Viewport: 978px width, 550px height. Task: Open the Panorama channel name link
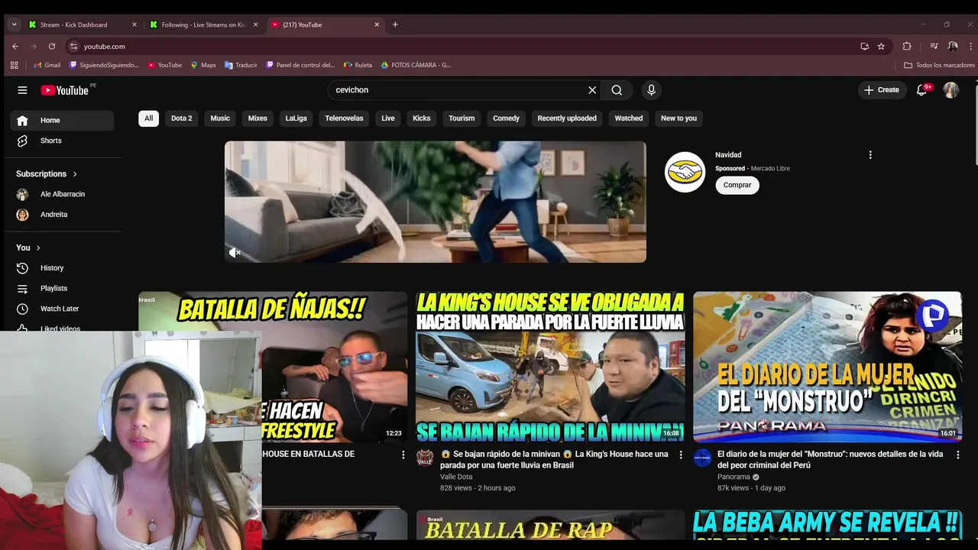[x=733, y=477]
